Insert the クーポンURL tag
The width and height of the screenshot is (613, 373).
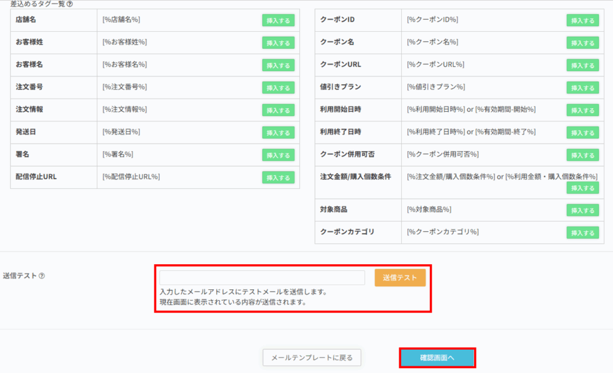click(582, 65)
